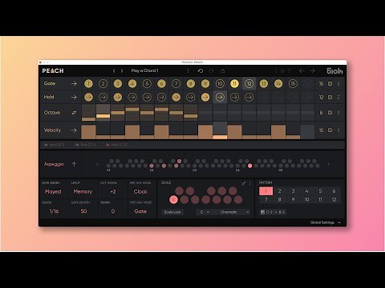Click the Gate row step count 16
Screen dimensions: 385x288
point(321,84)
